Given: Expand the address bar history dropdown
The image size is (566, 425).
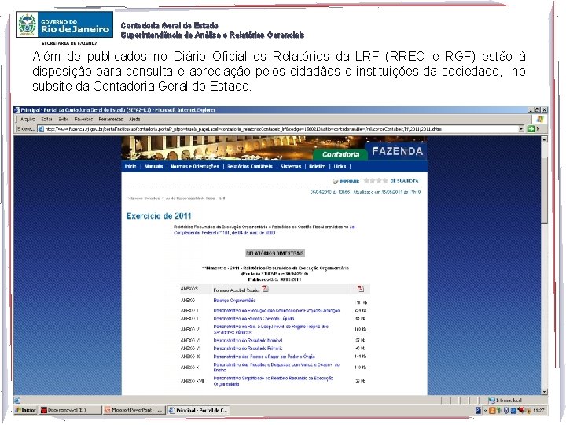Looking at the screenshot, I should click(521, 129).
